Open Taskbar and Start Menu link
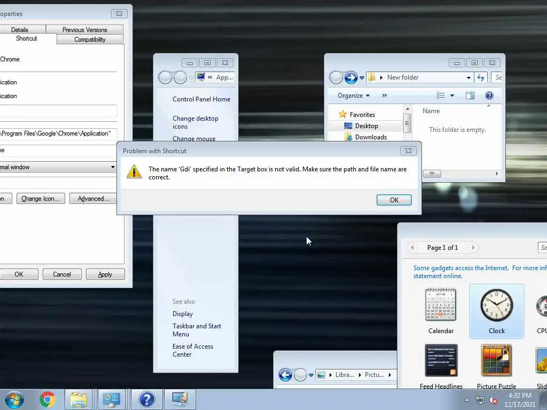Viewport: 547px width, 410px height. tap(197, 330)
